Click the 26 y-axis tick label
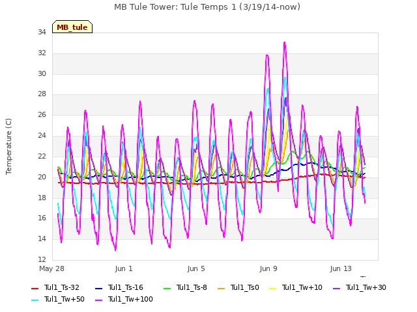417x312 pixels. [42, 114]
